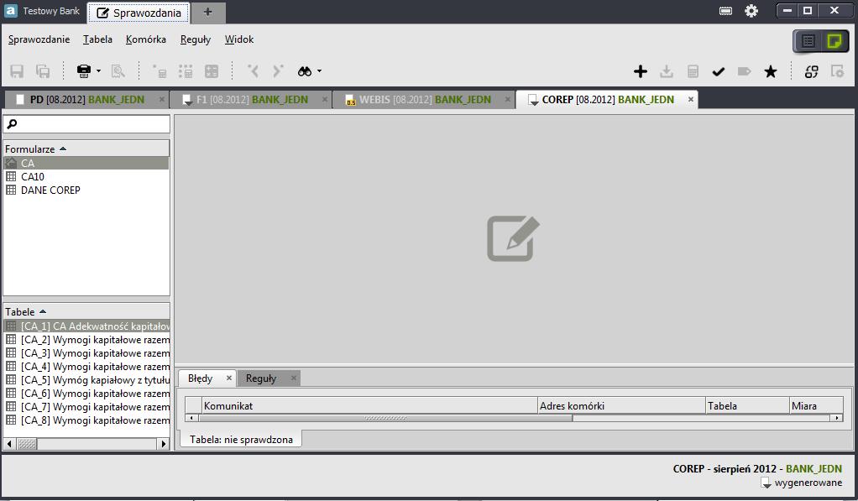Switch to WEBIS [08.2012] BANK_JEDN tab

coord(425,100)
